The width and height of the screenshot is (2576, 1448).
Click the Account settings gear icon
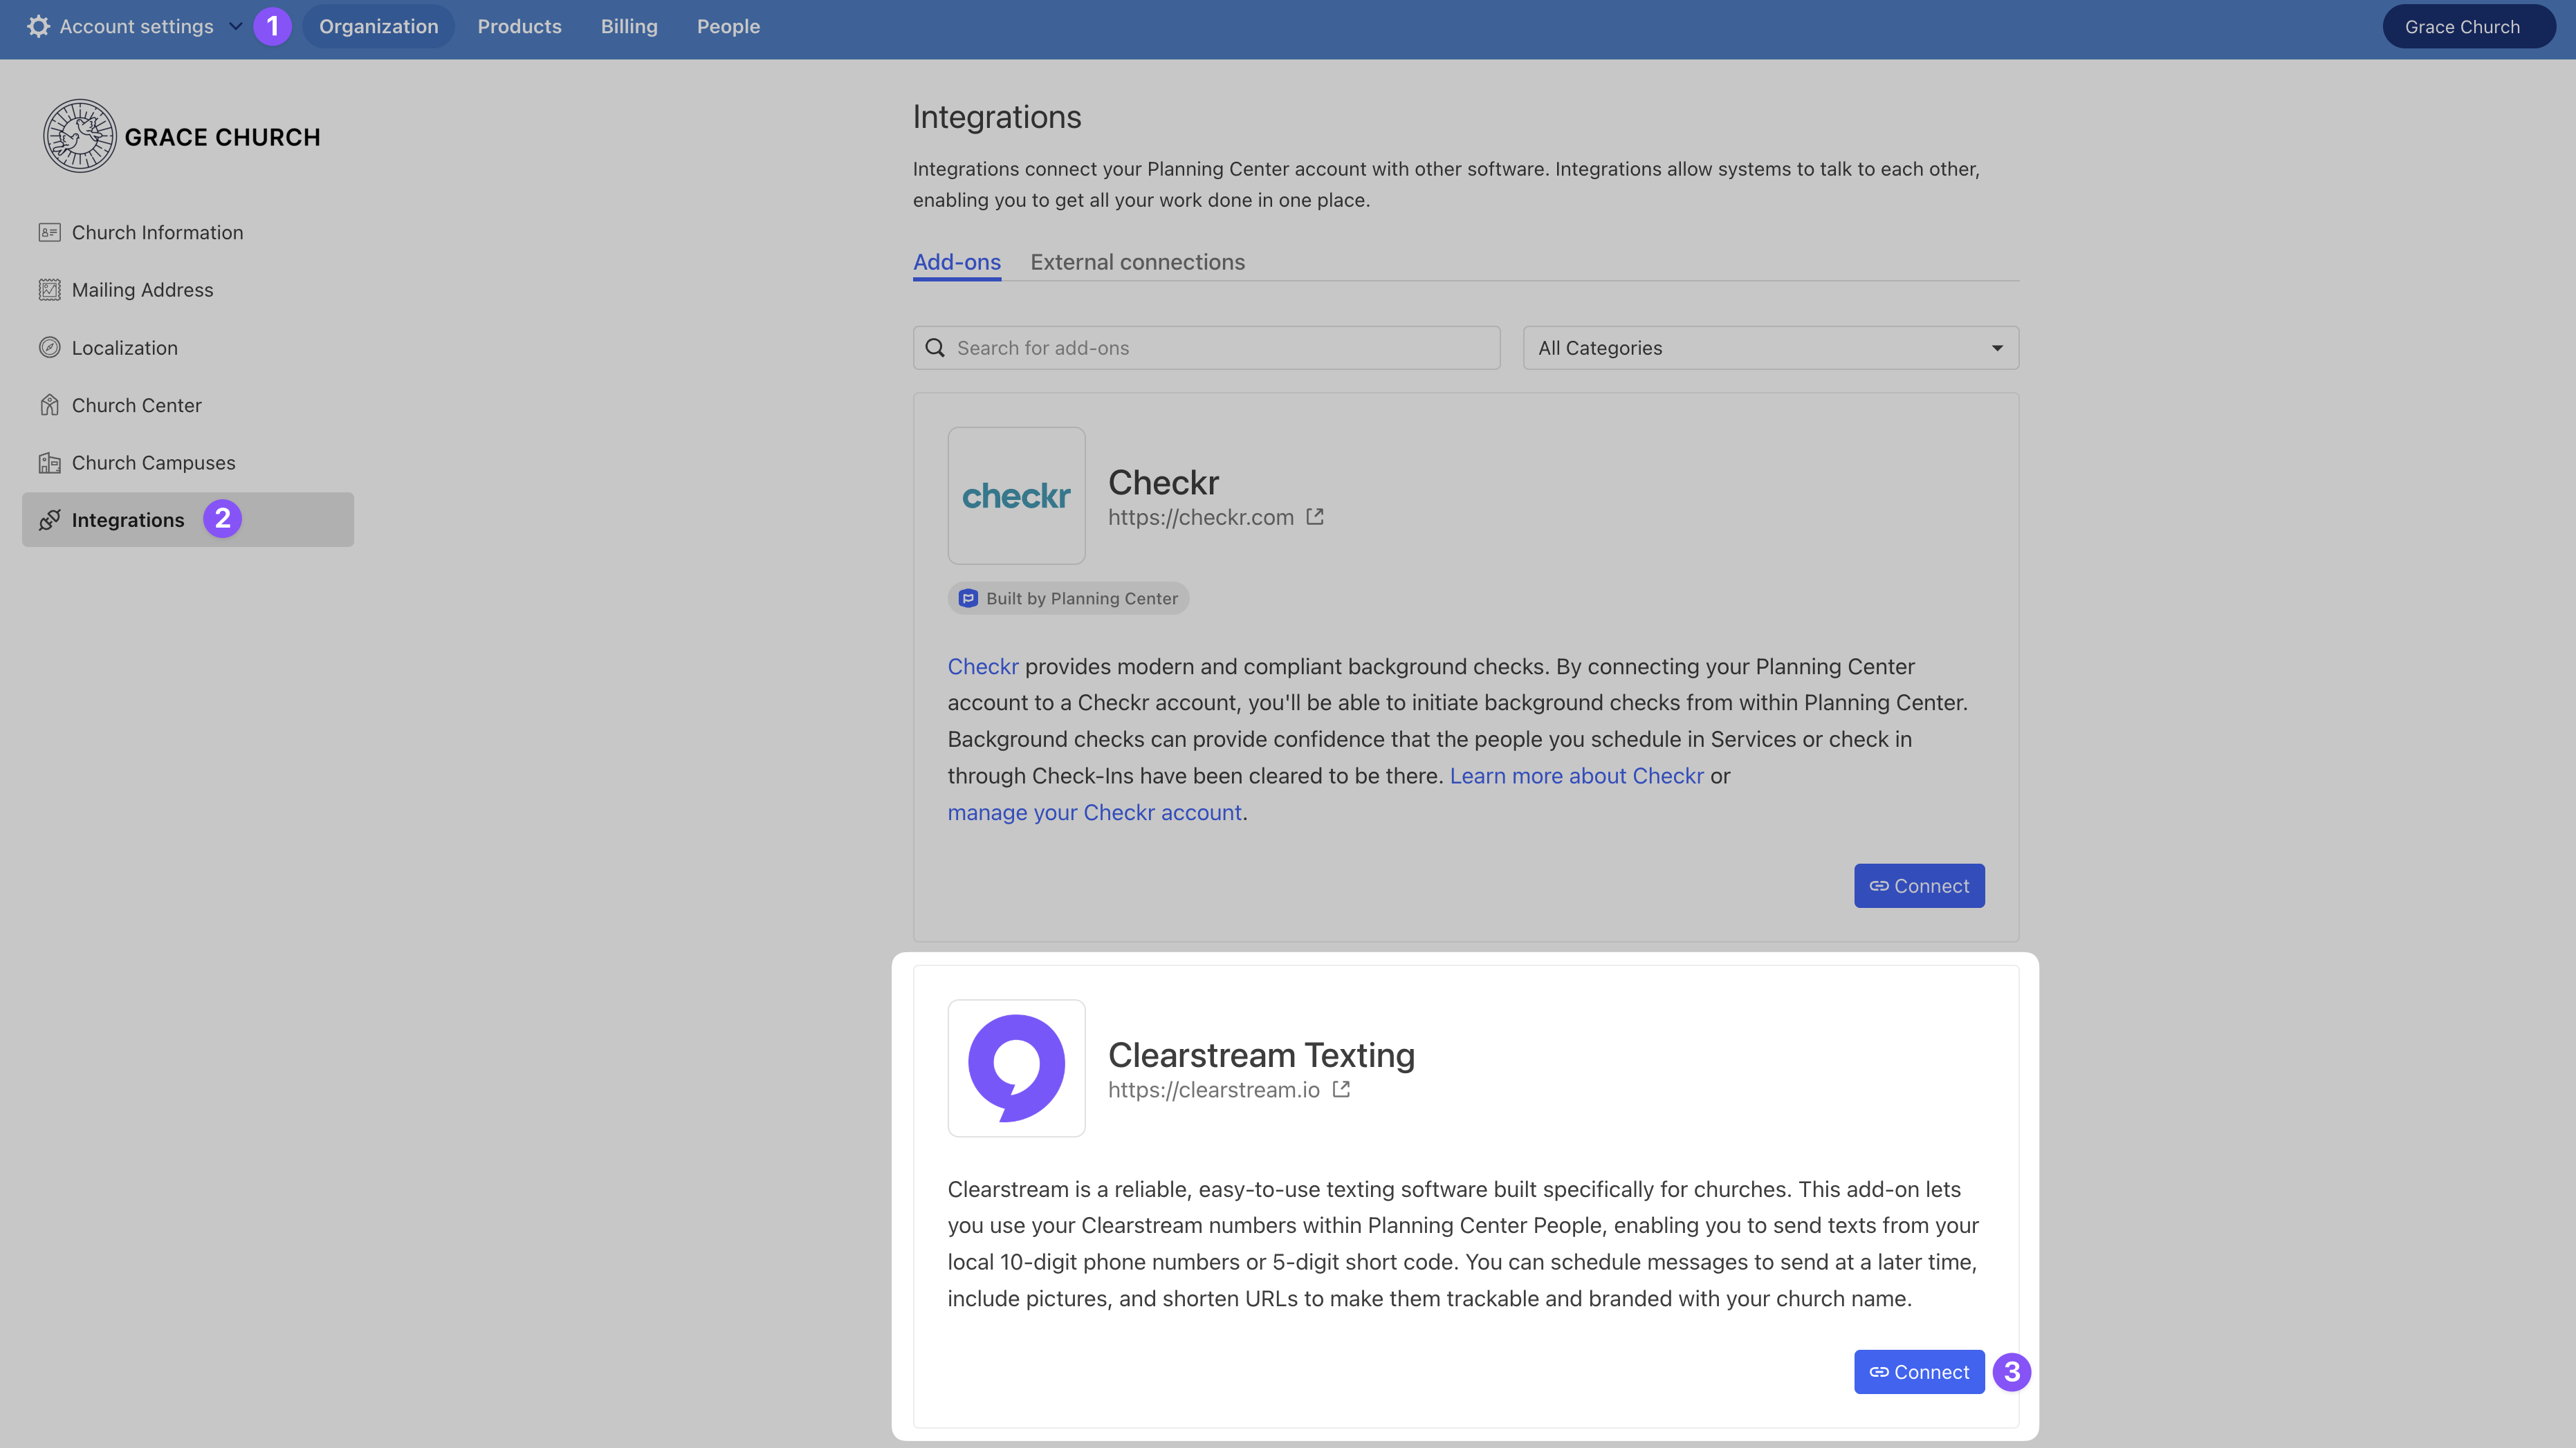pyautogui.click(x=38, y=27)
